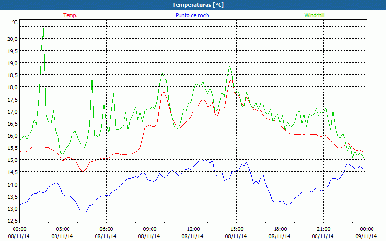Click the 'Temperaturas [°C]' chart title

[198, 5]
